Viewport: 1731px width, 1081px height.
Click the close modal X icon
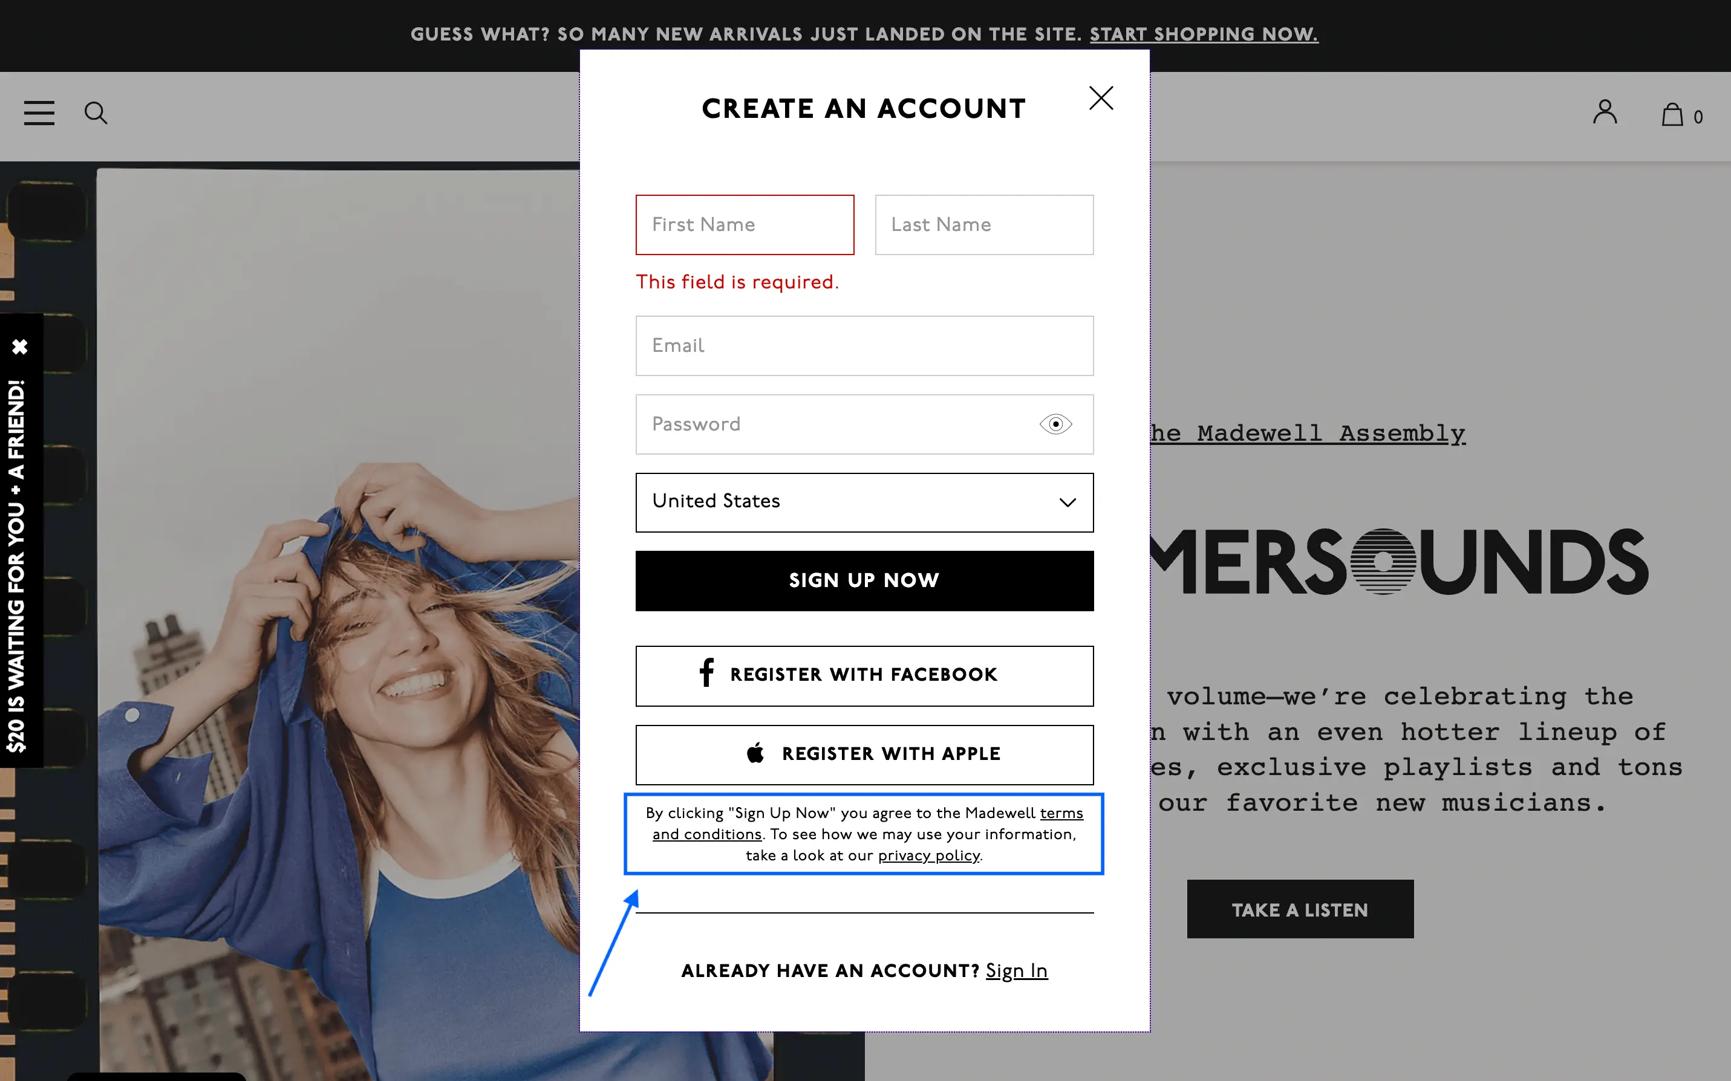1101,97
